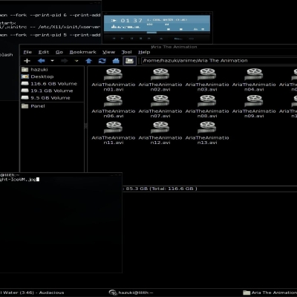Open the forward history dropdown arrow
The height and width of the screenshot is (297, 297).
coord(76,61)
